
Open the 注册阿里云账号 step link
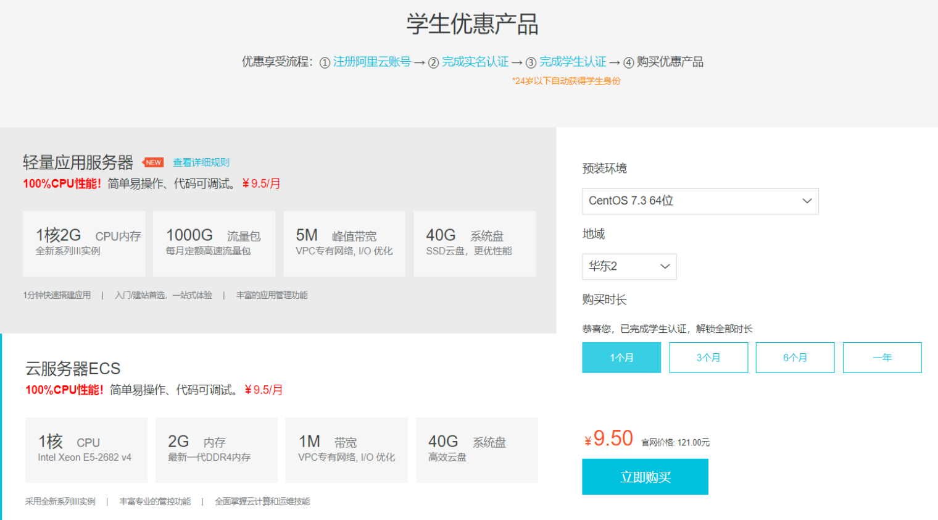(372, 62)
